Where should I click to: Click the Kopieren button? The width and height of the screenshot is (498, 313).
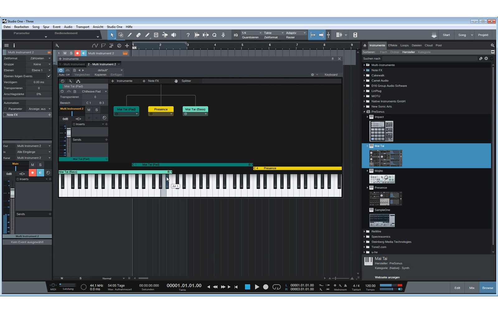[x=101, y=75]
